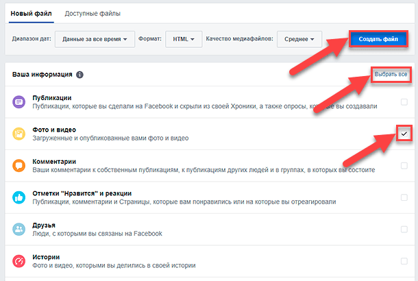
Task: Enable the Публикации checkbox
Action: [404, 102]
